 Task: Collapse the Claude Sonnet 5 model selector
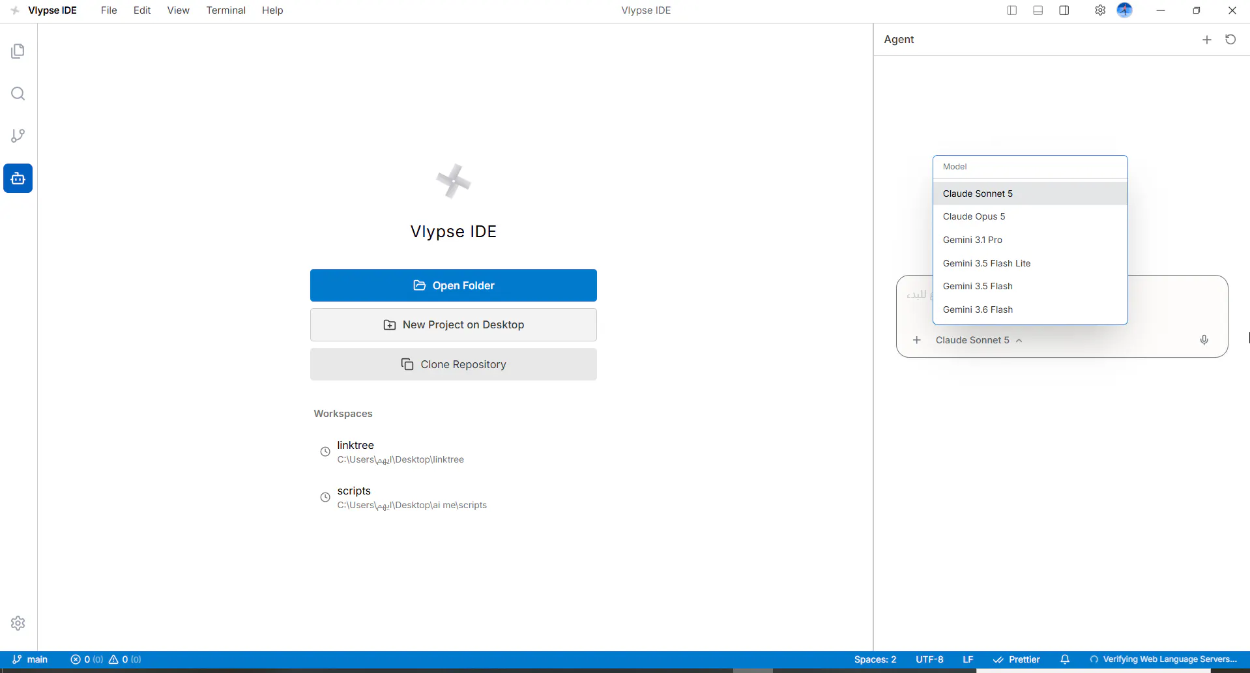coord(979,340)
